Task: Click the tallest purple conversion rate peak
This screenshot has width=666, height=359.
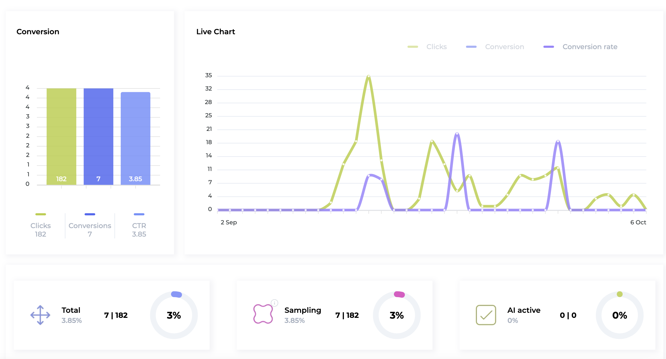Action: pyautogui.click(x=457, y=134)
